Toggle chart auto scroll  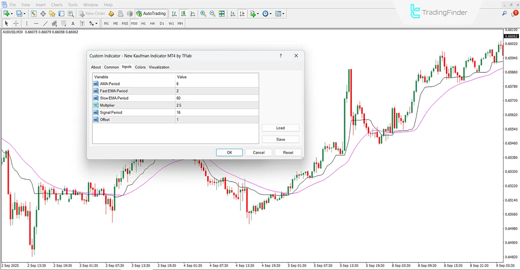[232, 13]
